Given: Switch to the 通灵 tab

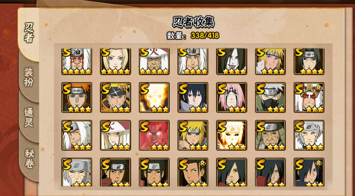Looking at the screenshot, I should (x=29, y=117).
